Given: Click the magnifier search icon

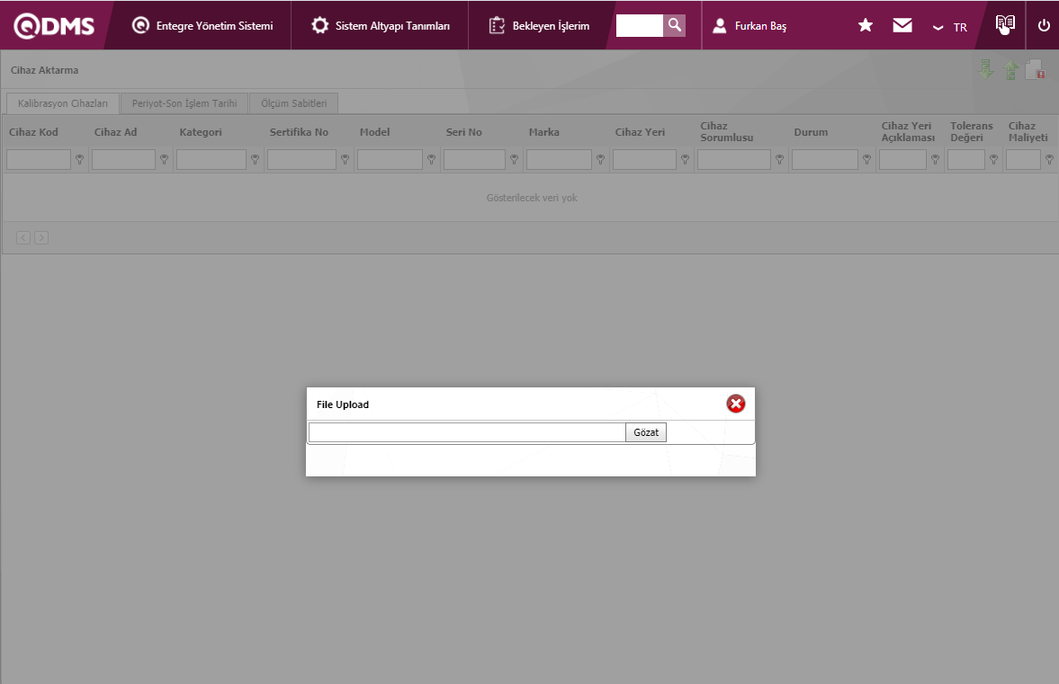Looking at the screenshot, I should tap(675, 25).
